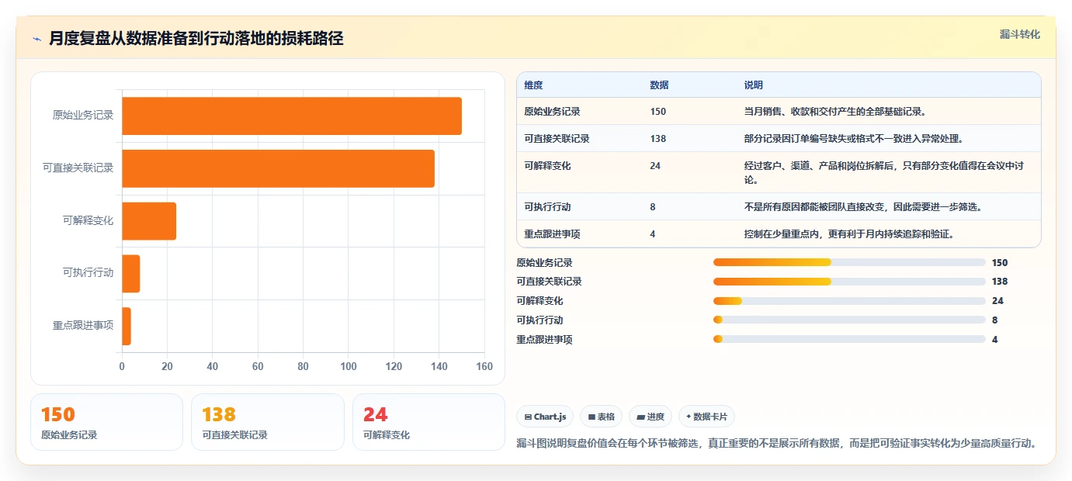Click the 可执行行动 progress bar showing 8
The image size is (1072, 481).
[x=849, y=320]
